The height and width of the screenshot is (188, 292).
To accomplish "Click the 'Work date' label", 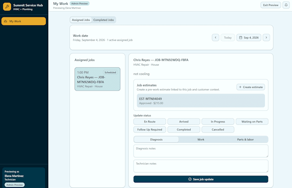I will pos(80,36).
